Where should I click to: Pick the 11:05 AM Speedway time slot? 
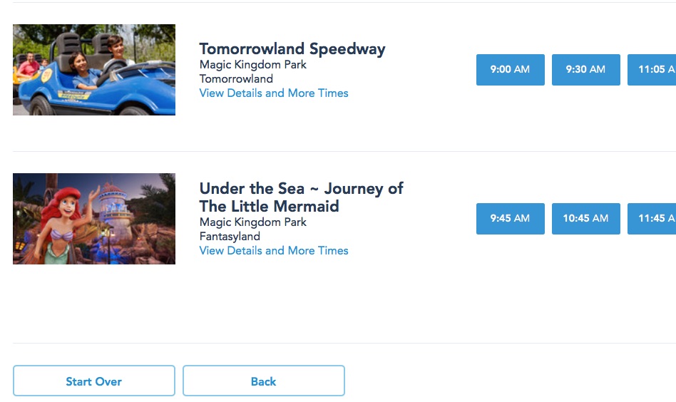pos(651,70)
